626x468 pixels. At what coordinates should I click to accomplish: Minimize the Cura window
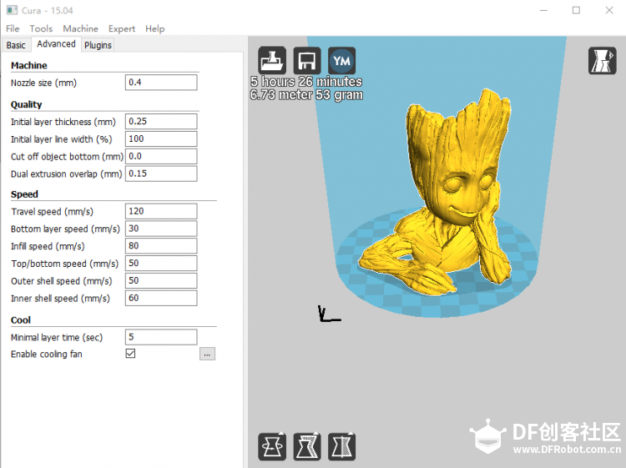[543, 10]
